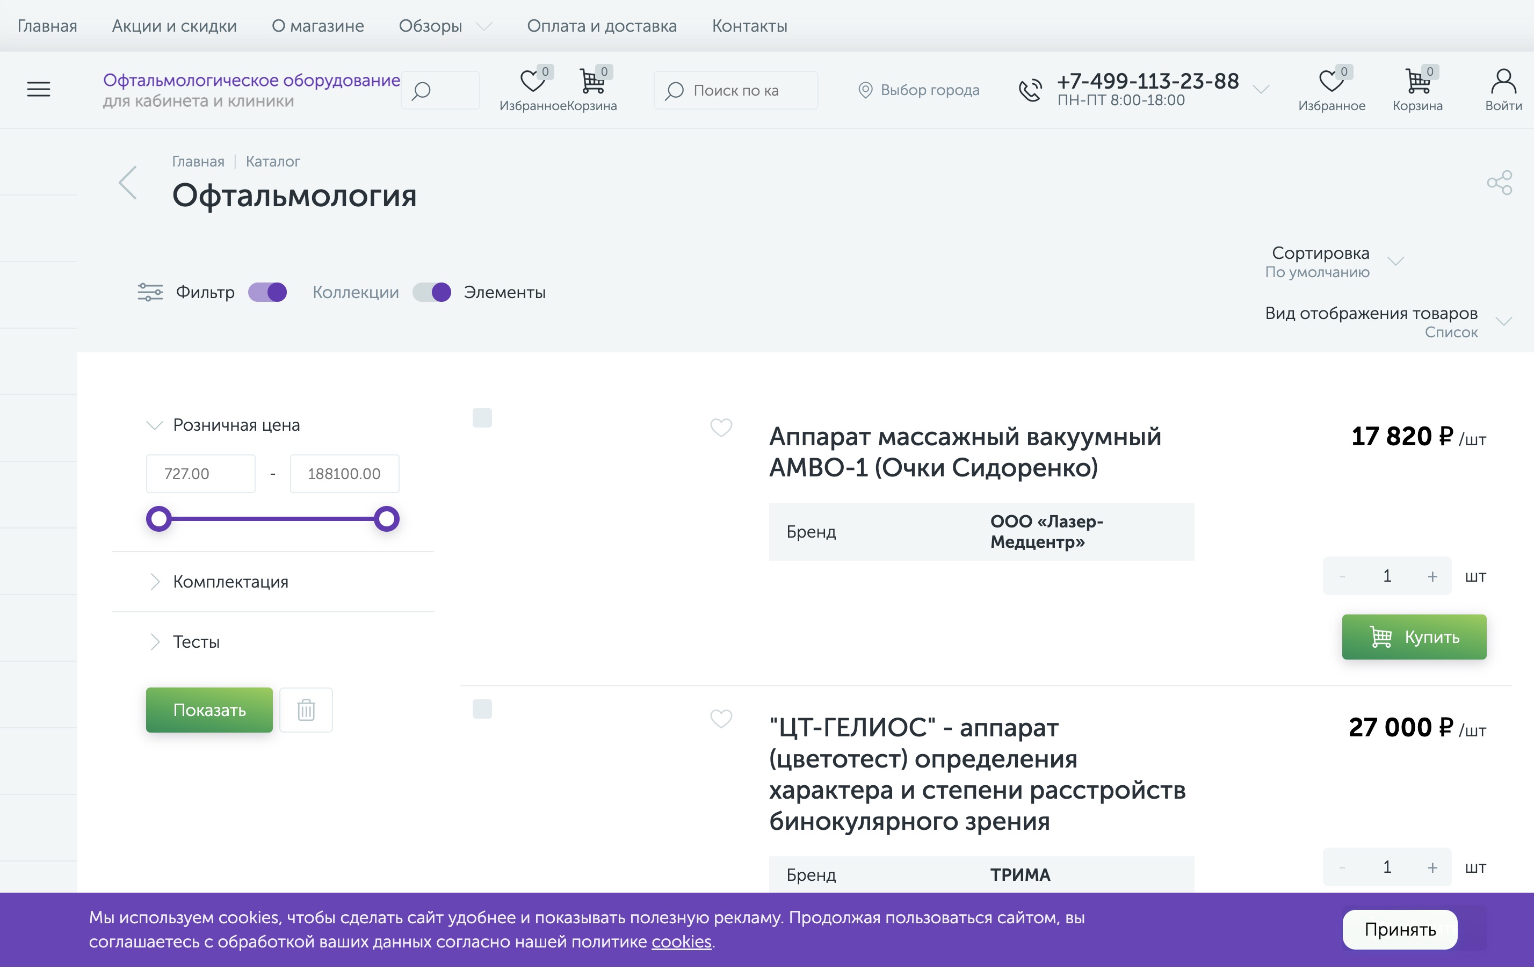Click the Выбор города location pin
Viewport: 1534px width, 970px height.
point(864,90)
